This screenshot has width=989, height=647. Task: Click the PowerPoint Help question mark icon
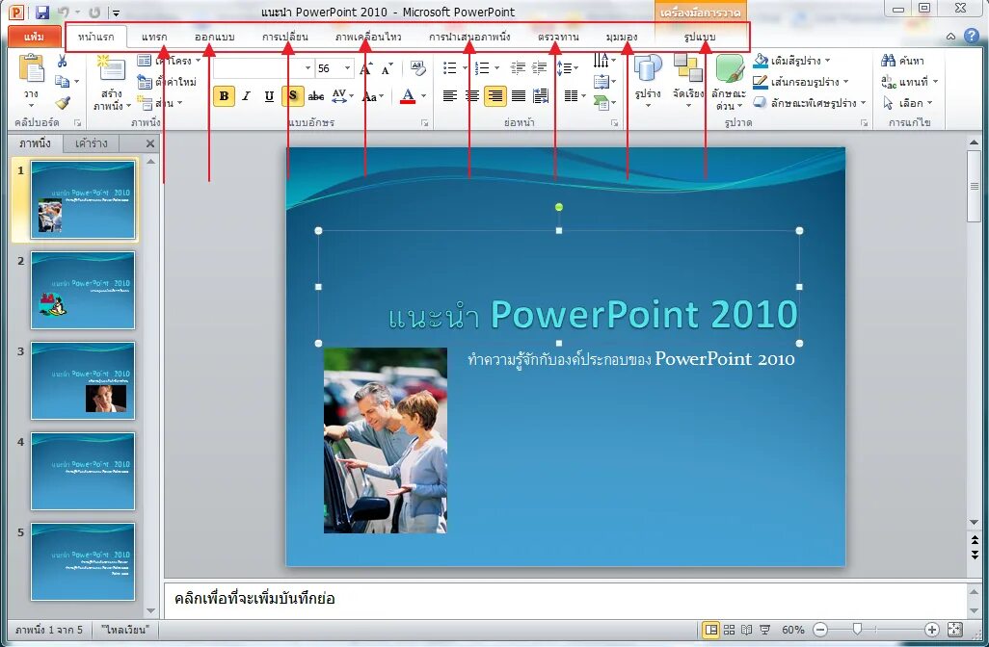click(x=972, y=36)
